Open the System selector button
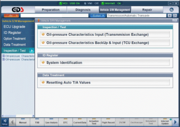The height and width of the screenshot is (127, 180). click(x=98, y=16)
